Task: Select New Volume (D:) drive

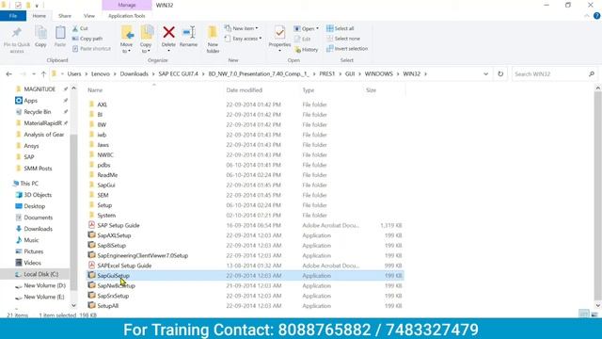Action: [44, 285]
